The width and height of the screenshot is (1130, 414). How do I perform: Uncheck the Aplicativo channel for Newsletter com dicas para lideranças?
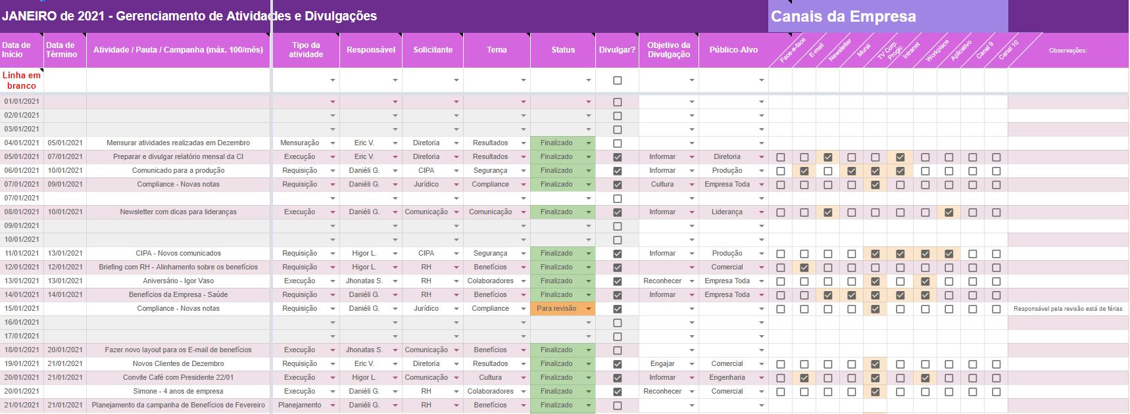pos(949,212)
